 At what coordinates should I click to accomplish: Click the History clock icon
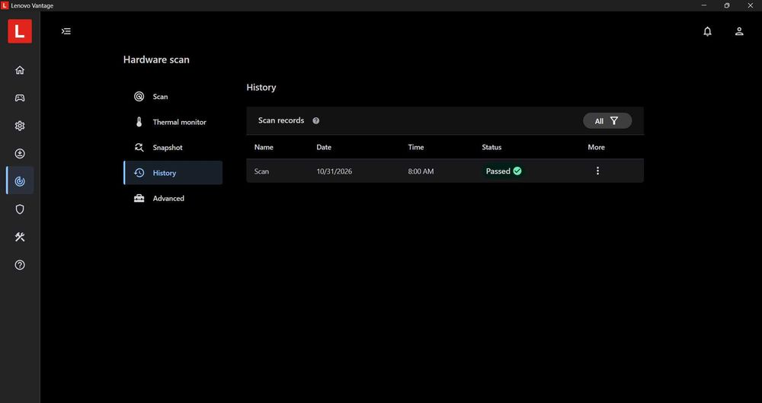139,173
